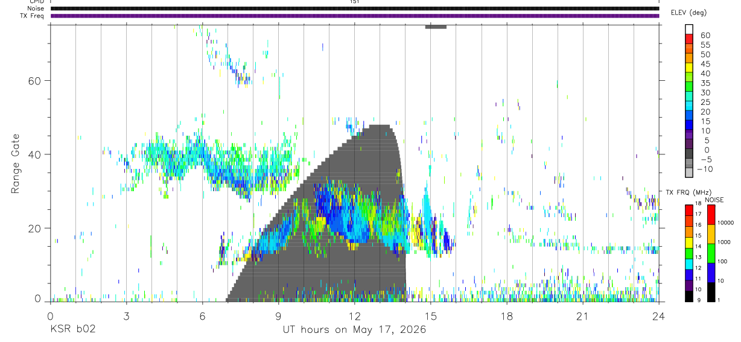741x342 pixels.
Task: Click the cyan 20–25 degree ELEV swatch
Action: pyautogui.click(x=689, y=106)
